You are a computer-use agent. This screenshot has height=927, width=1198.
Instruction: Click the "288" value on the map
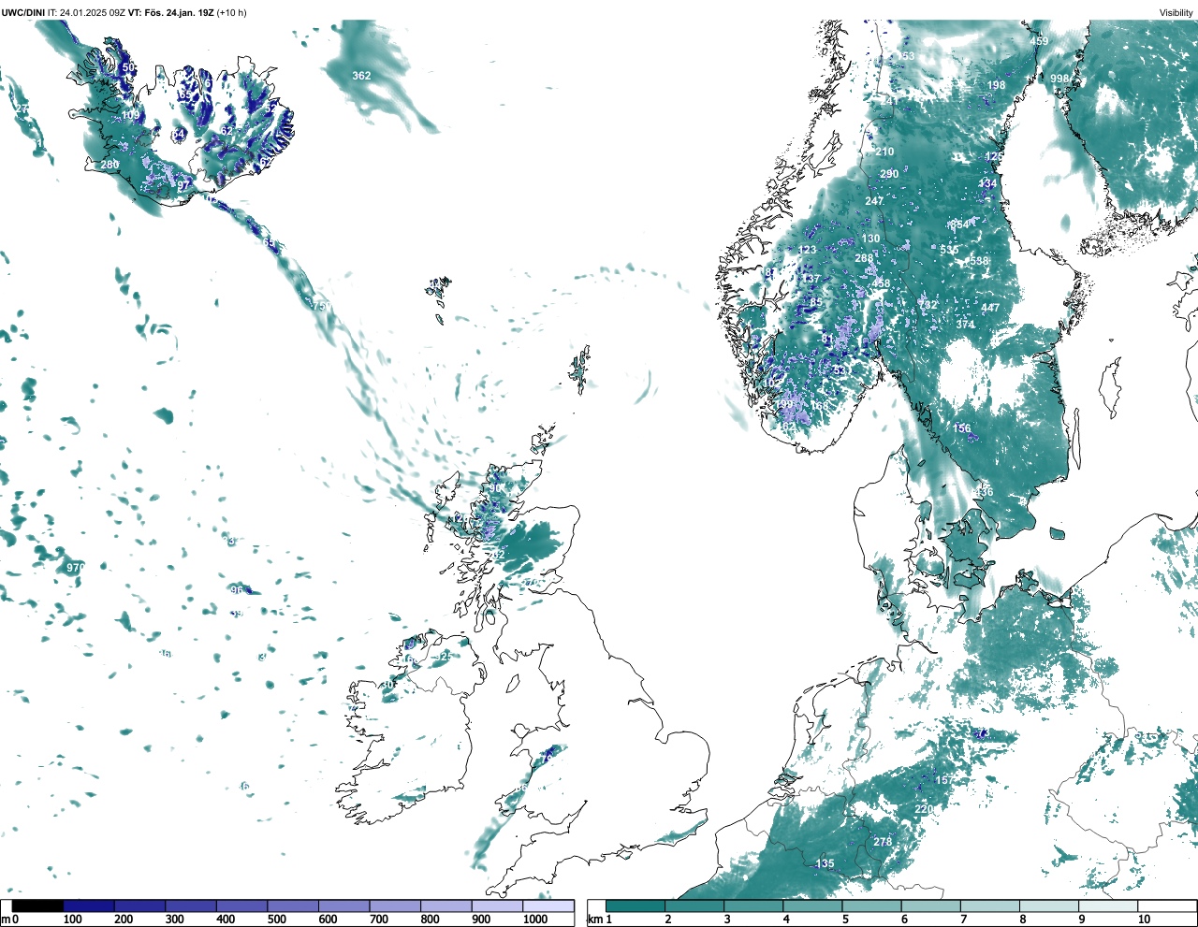point(864,258)
